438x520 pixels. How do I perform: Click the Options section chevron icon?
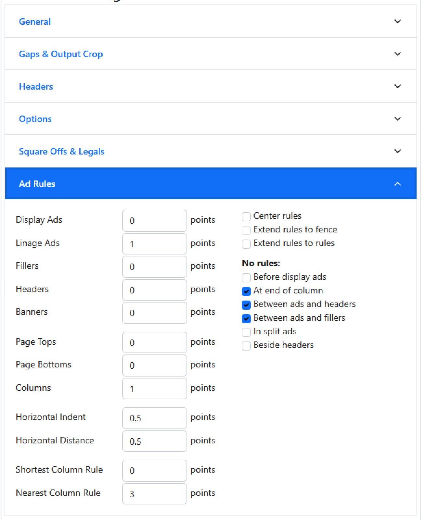point(397,119)
